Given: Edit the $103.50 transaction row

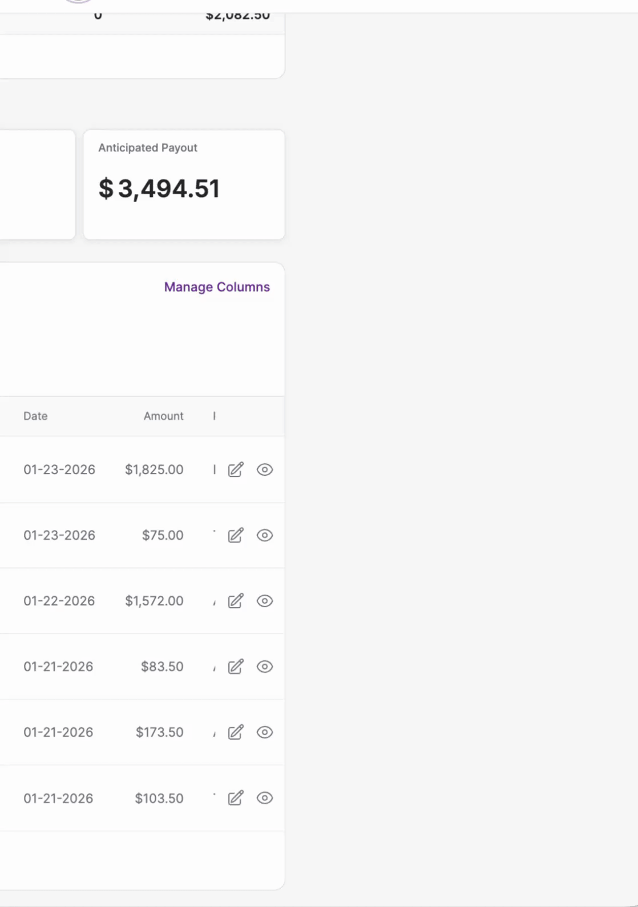Looking at the screenshot, I should click(x=236, y=798).
